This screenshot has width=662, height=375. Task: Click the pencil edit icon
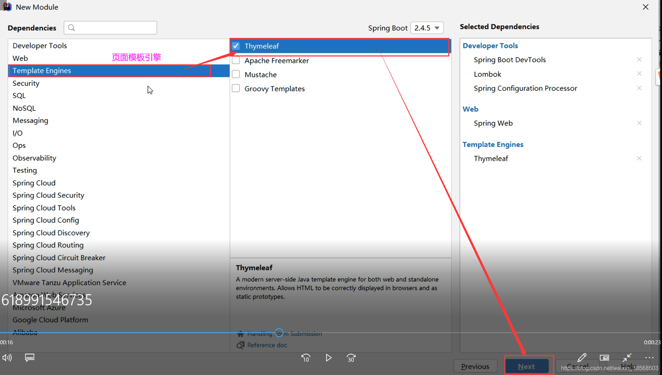tap(582, 357)
